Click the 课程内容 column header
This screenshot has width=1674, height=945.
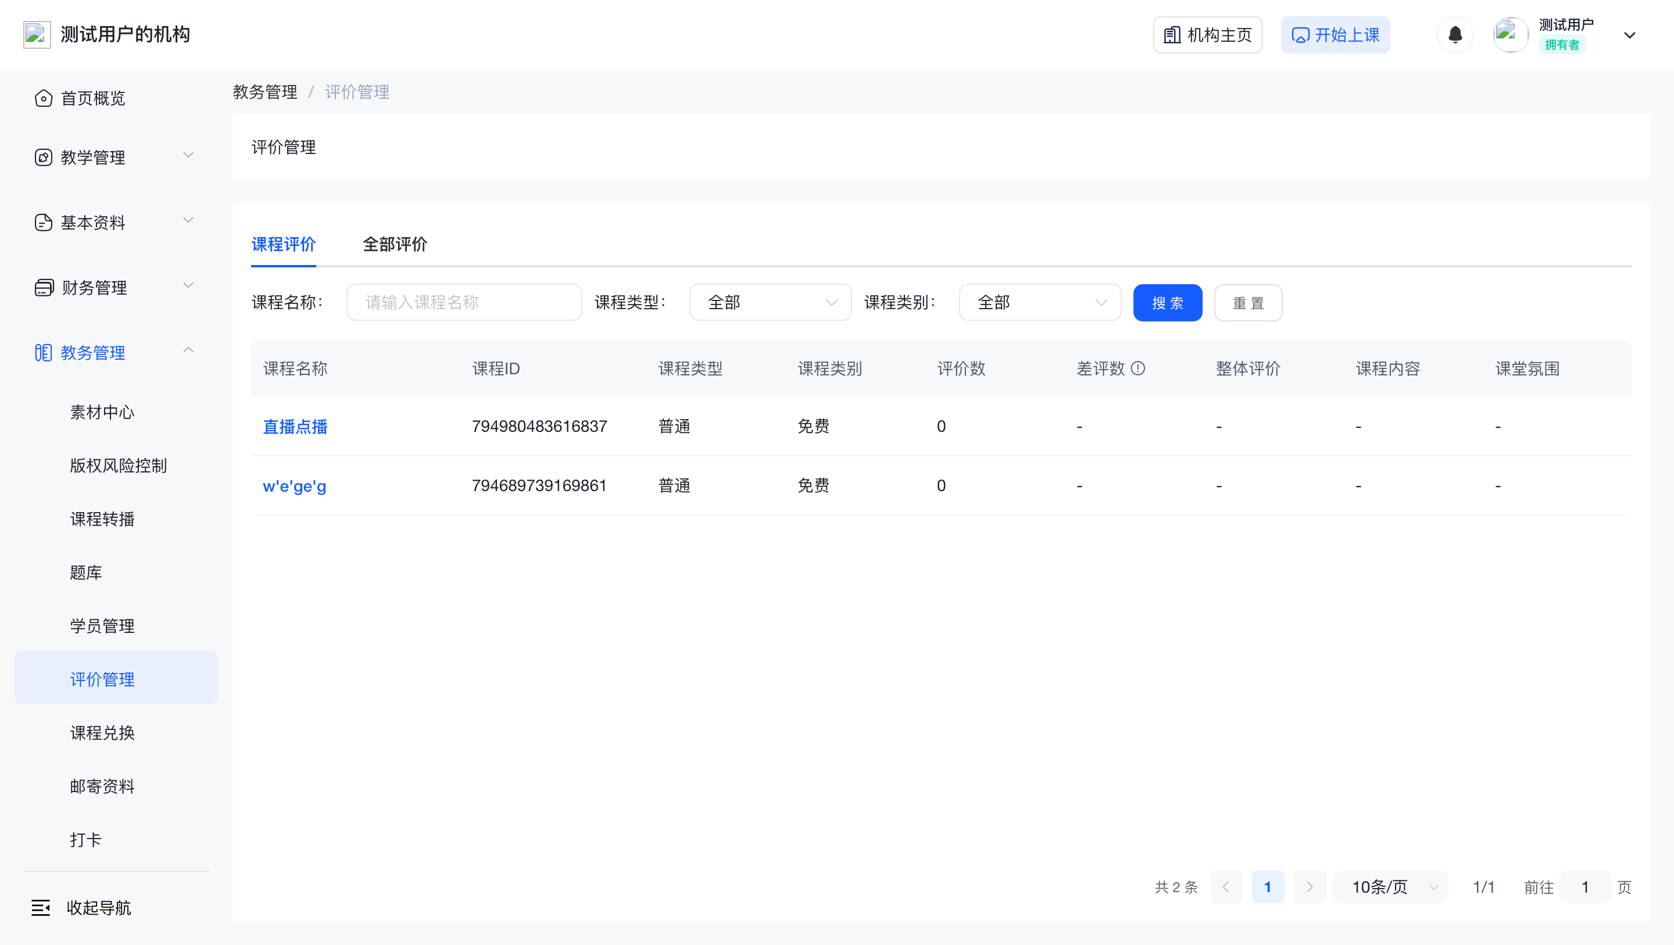(x=1387, y=368)
